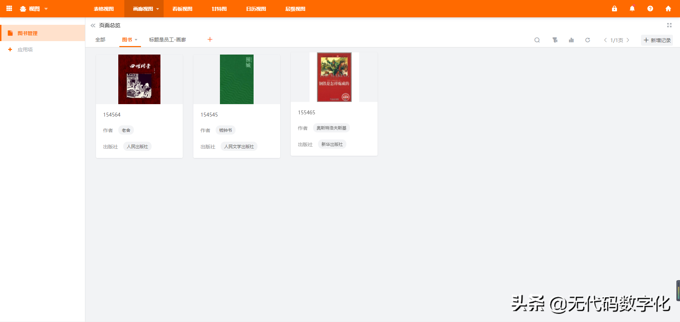
Task: Click the 钱钟书 author tag
Action: [x=226, y=130]
